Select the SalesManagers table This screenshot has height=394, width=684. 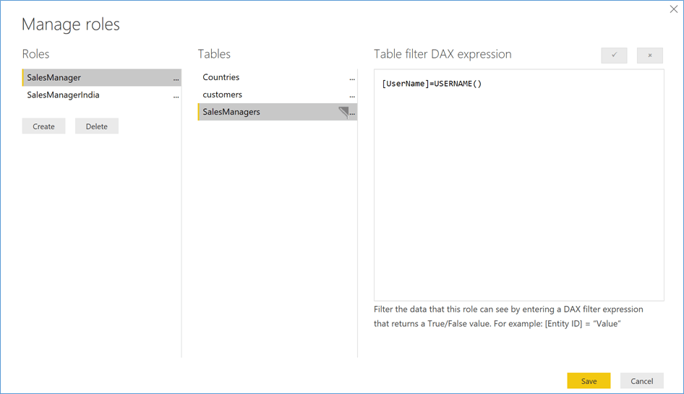tap(231, 112)
